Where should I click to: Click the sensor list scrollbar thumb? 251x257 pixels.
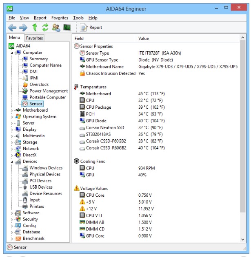click(x=242, y=126)
